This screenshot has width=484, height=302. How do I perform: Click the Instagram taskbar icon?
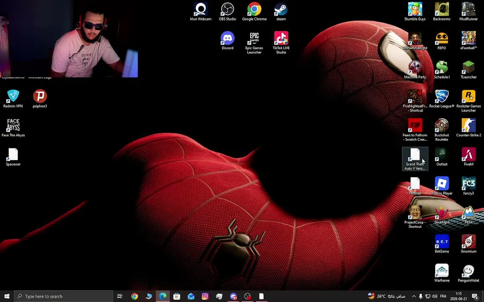click(x=205, y=296)
